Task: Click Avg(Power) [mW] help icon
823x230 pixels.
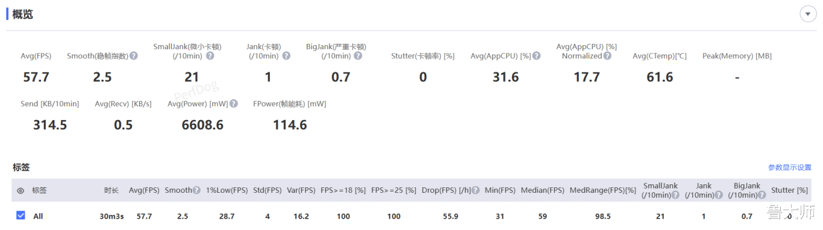Action: point(233,104)
